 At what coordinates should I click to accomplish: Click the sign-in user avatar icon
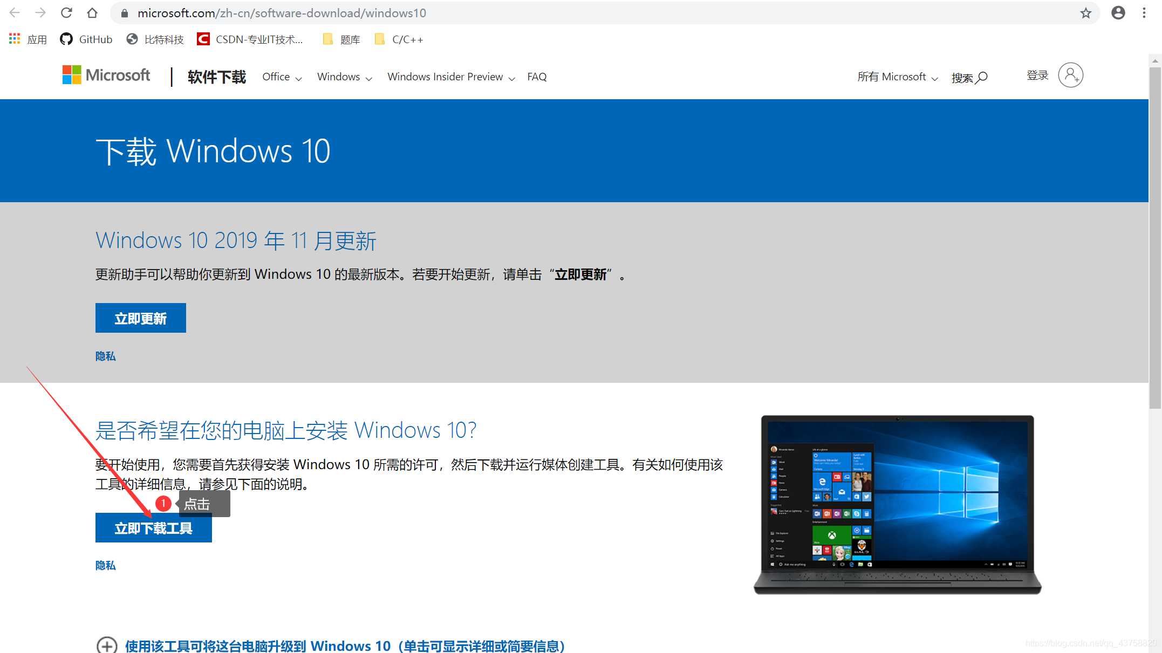pyautogui.click(x=1071, y=75)
